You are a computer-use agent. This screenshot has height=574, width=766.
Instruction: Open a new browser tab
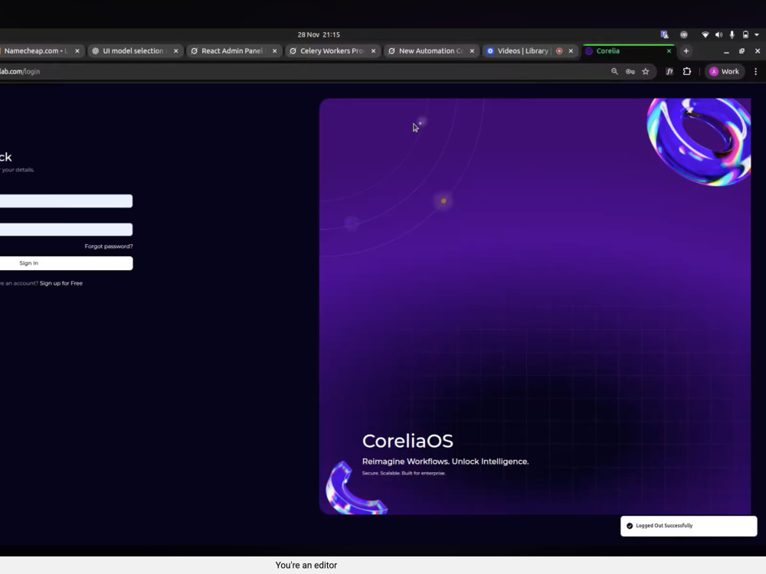pos(686,51)
